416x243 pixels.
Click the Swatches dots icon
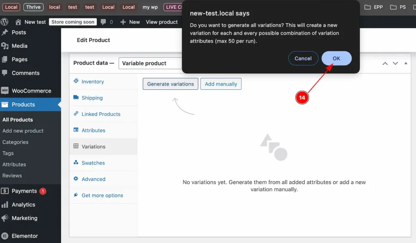coord(76,163)
